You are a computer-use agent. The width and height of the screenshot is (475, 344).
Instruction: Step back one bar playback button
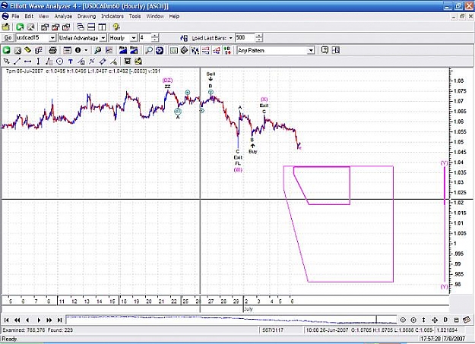coord(28,320)
